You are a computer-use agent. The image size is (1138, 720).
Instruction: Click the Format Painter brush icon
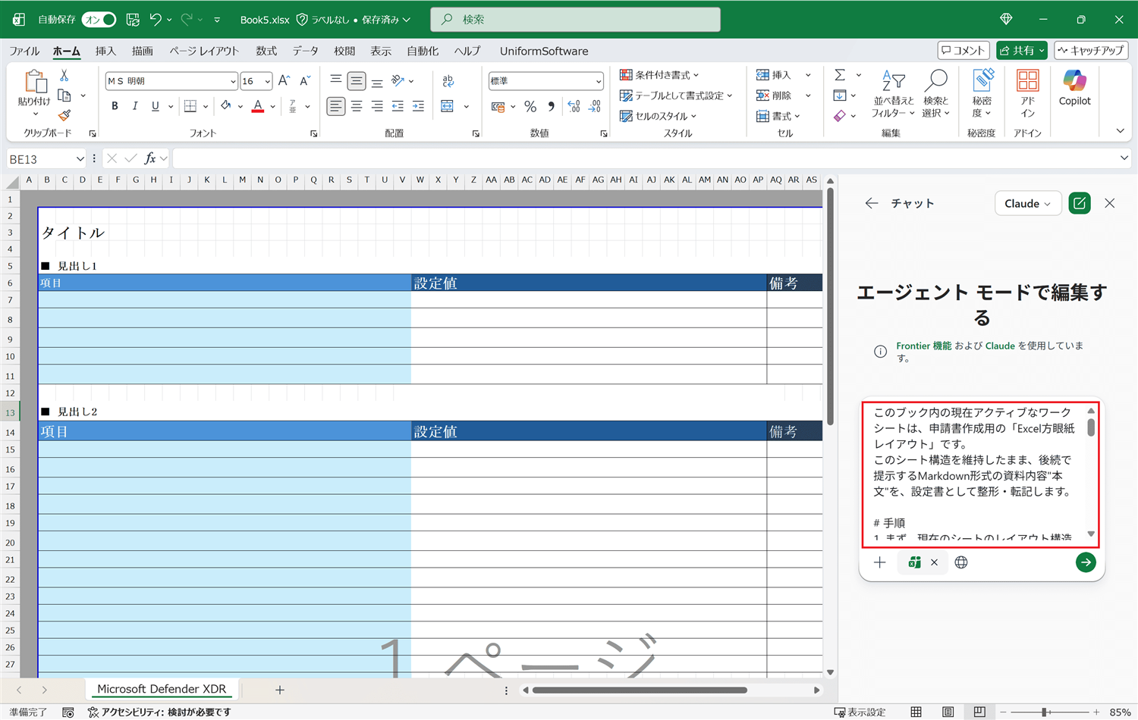tap(64, 115)
